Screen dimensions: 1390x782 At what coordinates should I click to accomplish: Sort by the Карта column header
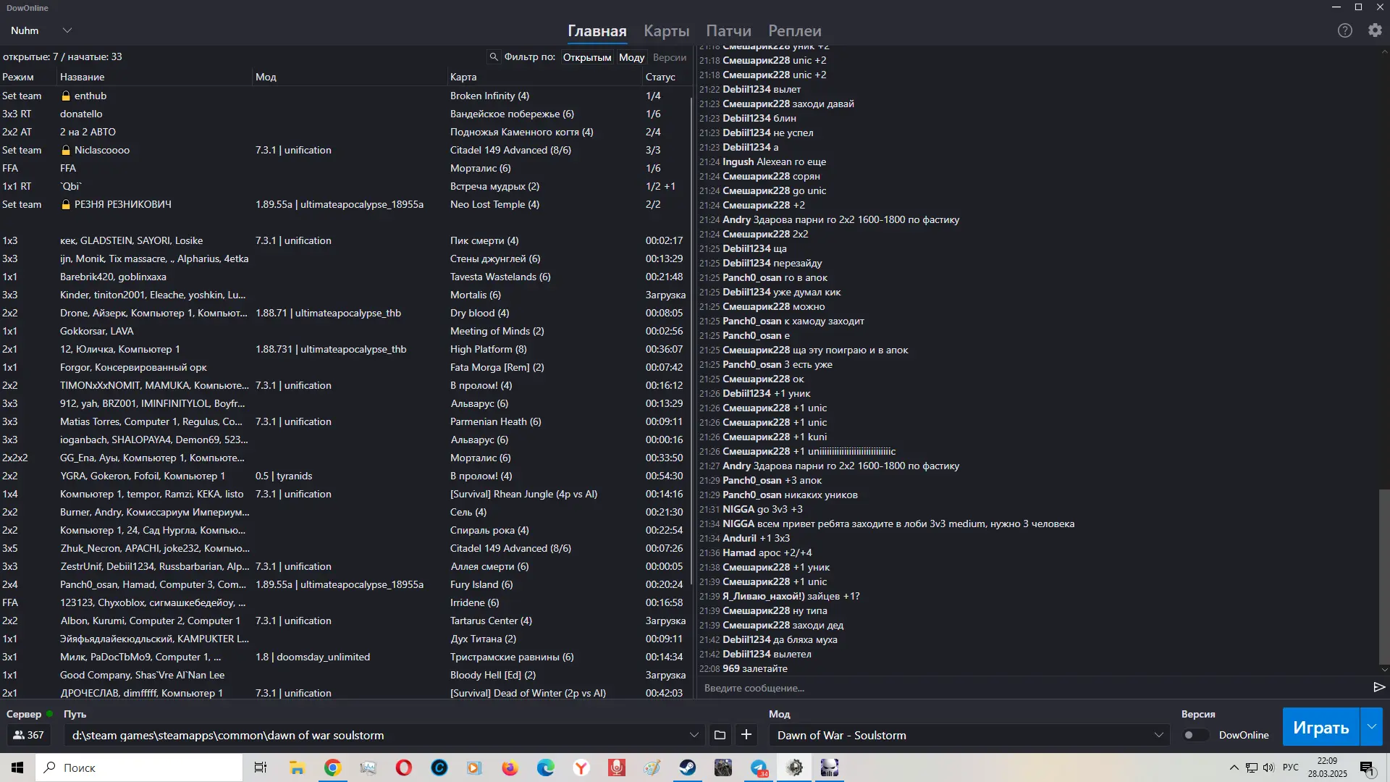pyautogui.click(x=463, y=77)
